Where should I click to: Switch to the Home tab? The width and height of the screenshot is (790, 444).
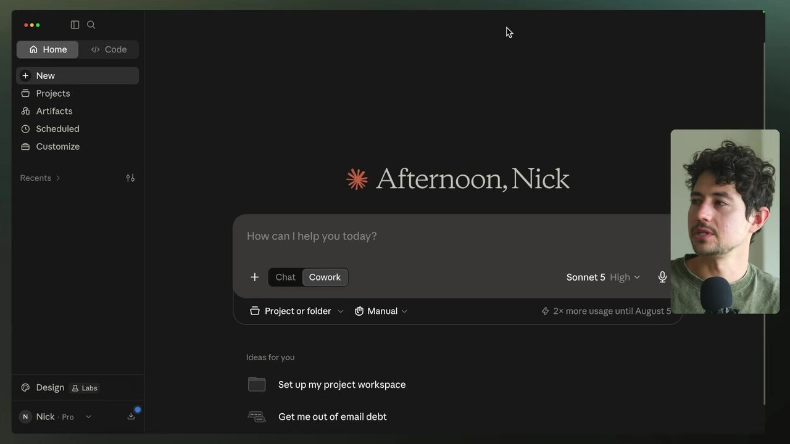[48, 49]
